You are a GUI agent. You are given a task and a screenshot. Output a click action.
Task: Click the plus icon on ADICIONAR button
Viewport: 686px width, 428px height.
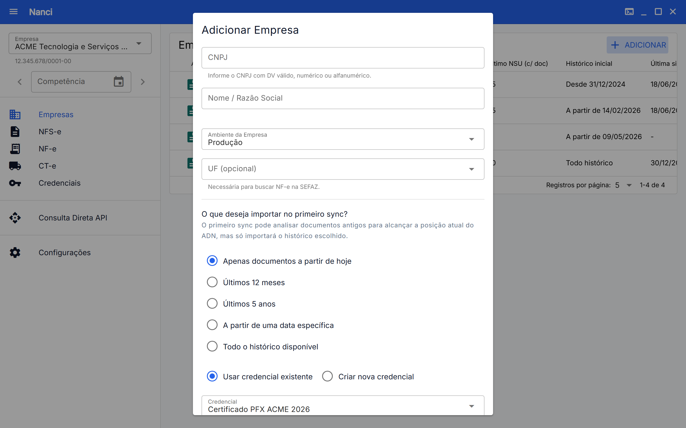point(615,45)
